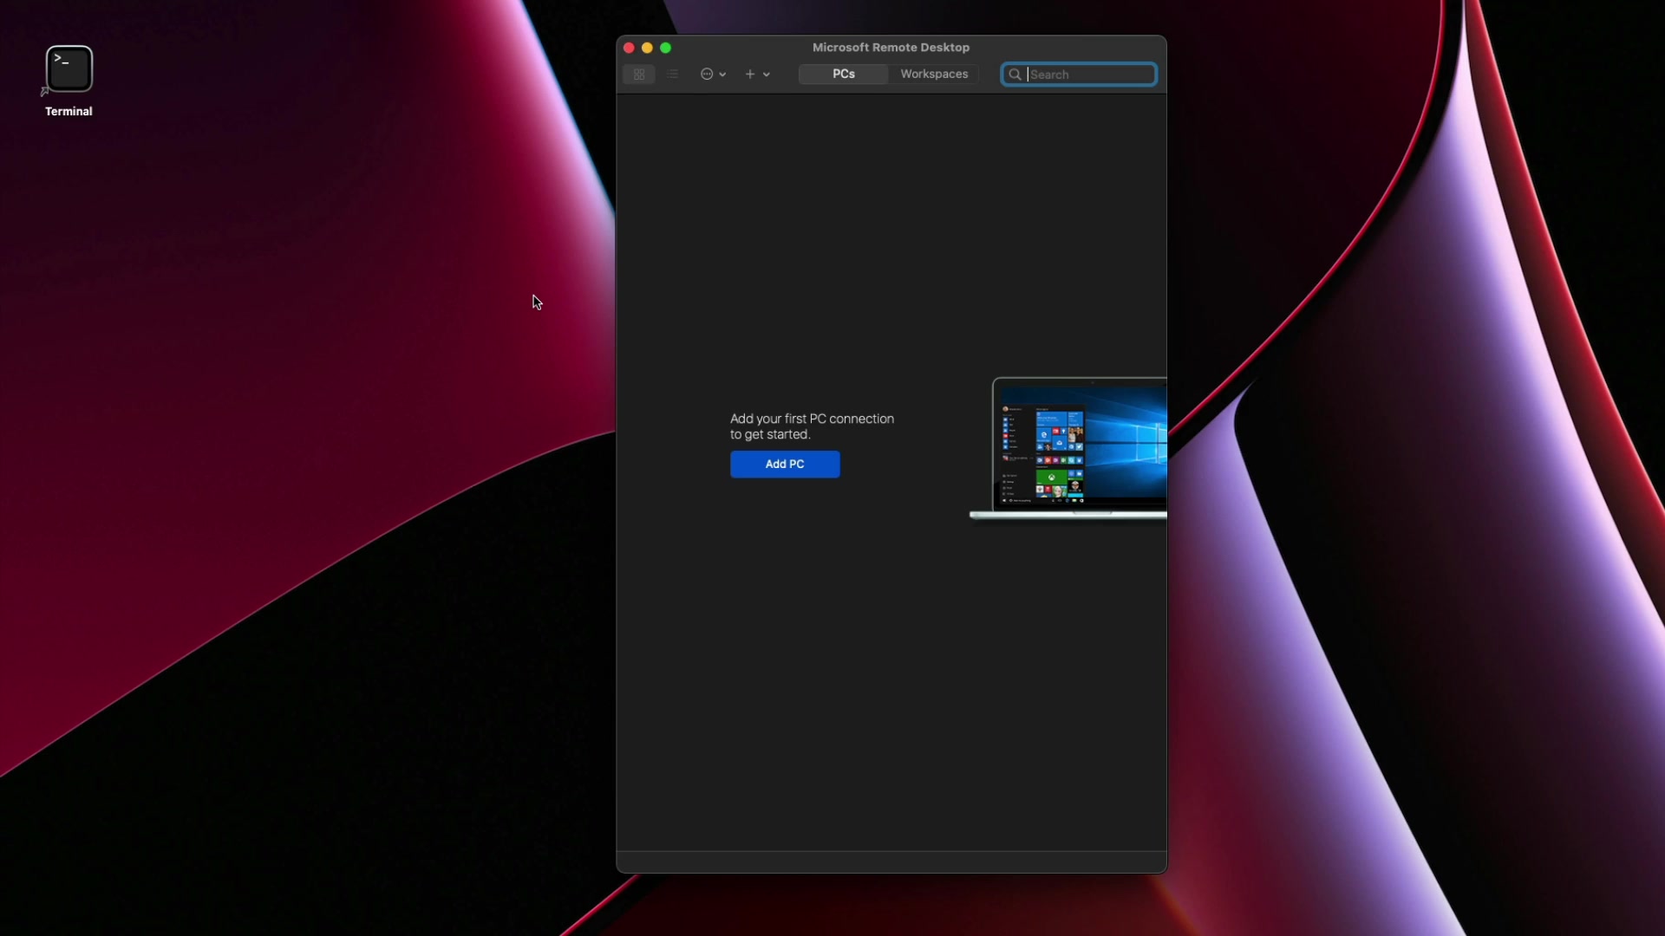
Task: Click the ellipsis actions icon
Action: (x=707, y=75)
